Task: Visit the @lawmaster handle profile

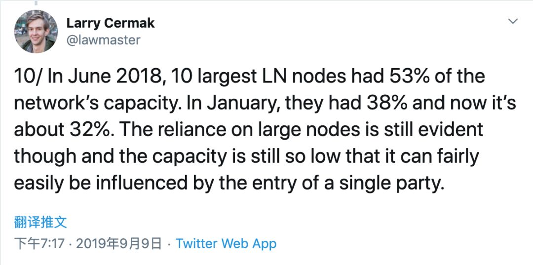Action: [103, 40]
